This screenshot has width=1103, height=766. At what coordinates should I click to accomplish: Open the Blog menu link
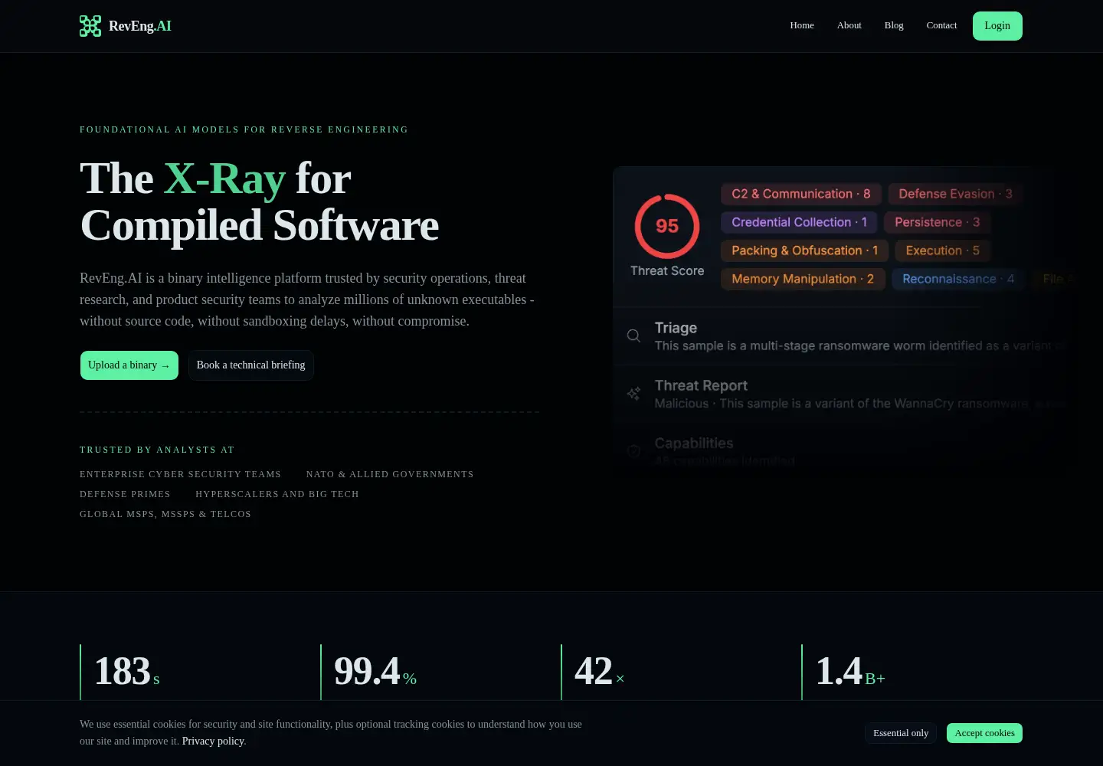[894, 25]
